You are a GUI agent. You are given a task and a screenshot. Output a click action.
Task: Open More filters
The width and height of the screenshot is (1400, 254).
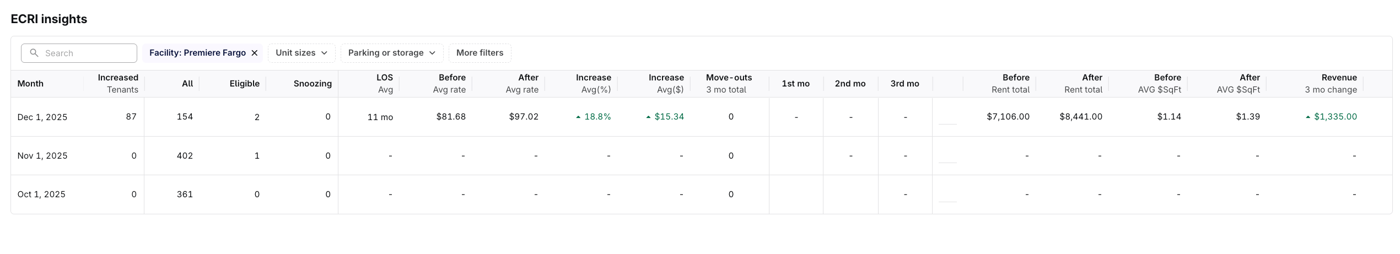point(480,53)
